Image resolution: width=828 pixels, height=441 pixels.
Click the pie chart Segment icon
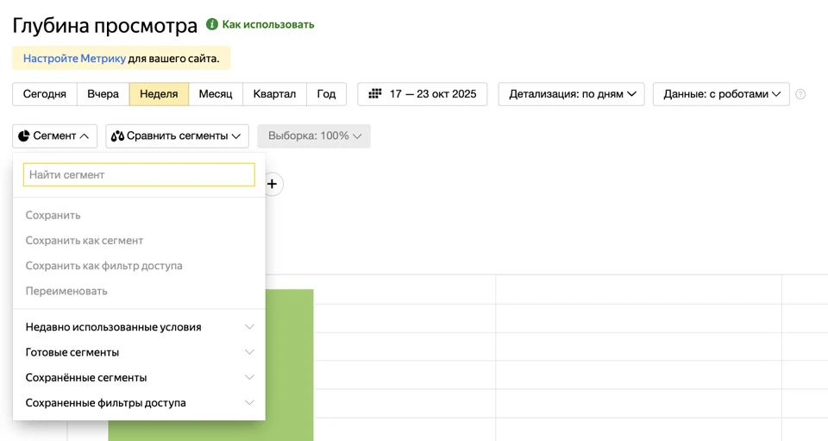pyautogui.click(x=24, y=136)
